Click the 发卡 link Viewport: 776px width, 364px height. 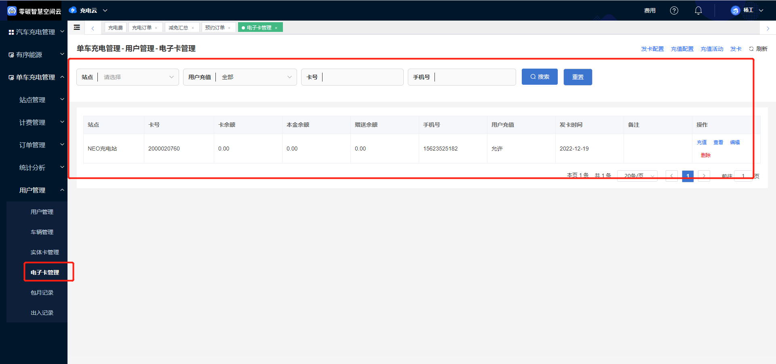736,49
